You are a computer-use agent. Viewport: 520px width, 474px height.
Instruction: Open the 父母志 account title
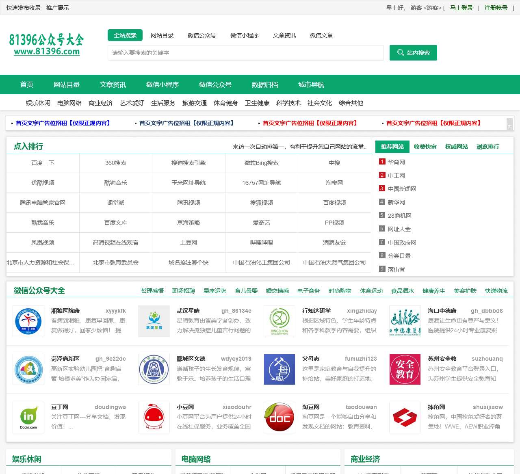[x=311, y=359]
